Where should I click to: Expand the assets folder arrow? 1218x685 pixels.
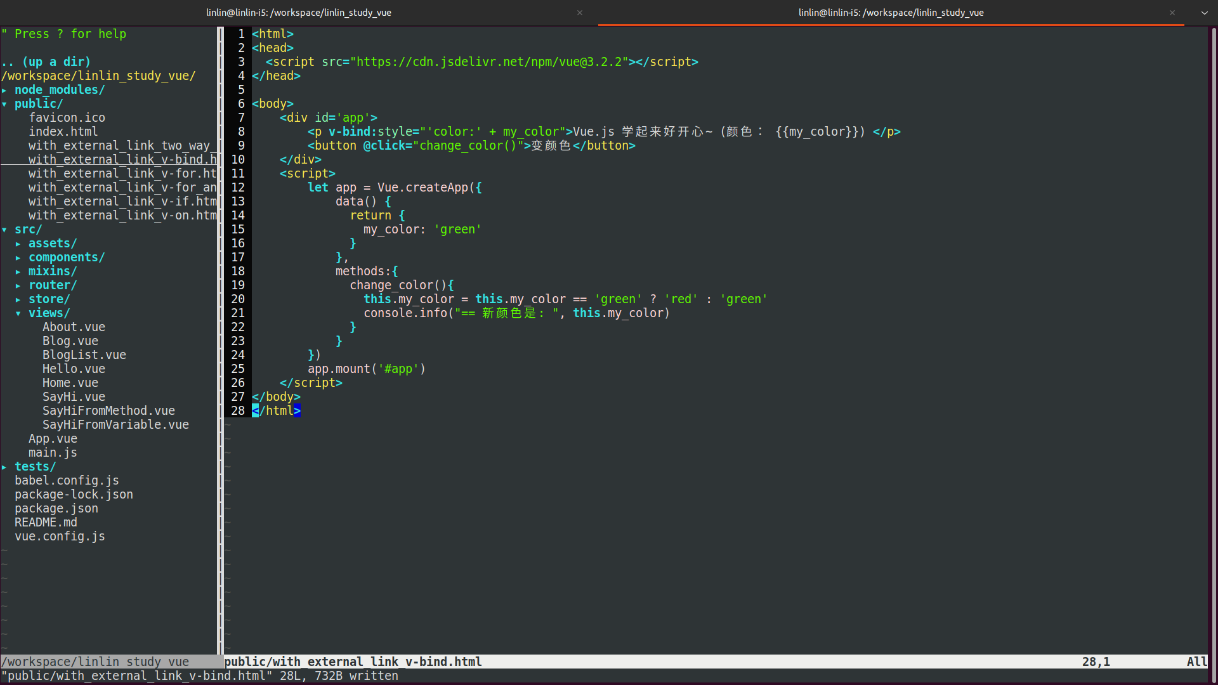coord(18,244)
